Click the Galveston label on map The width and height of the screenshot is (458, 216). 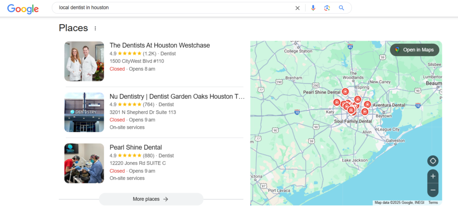coord(395,141)
